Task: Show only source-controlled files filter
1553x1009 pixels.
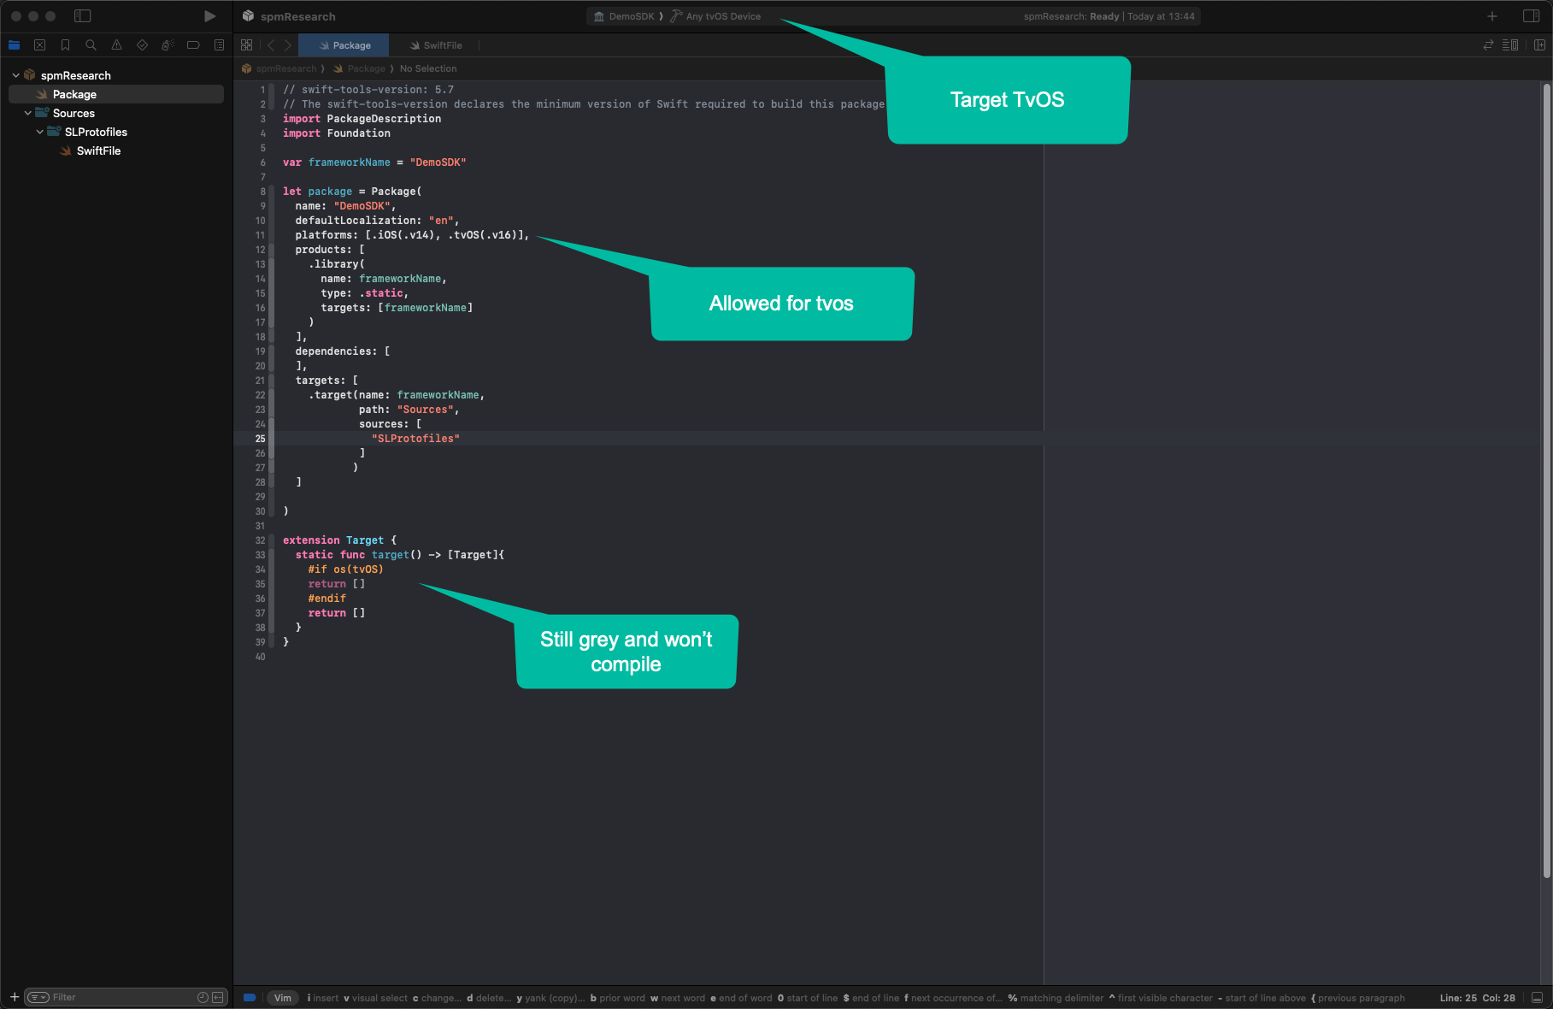Action: 218,997
